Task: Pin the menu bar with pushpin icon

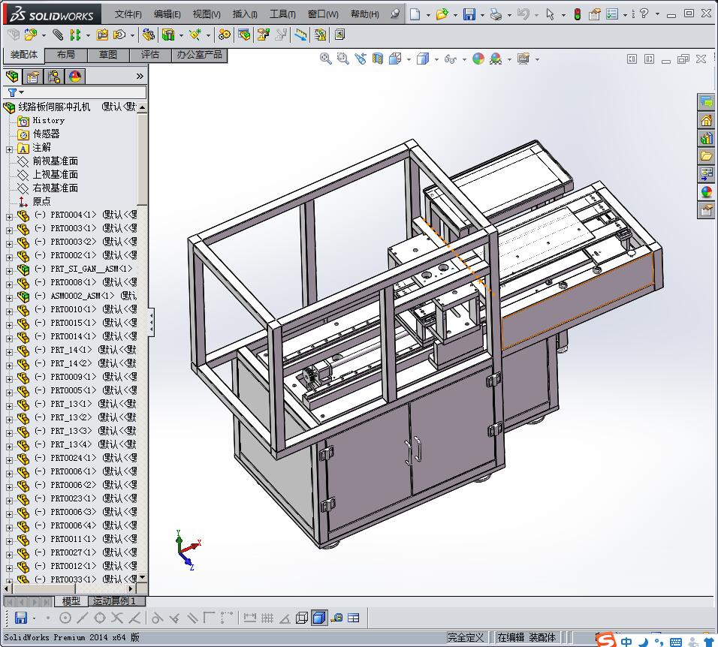Action: pos(395,14)
